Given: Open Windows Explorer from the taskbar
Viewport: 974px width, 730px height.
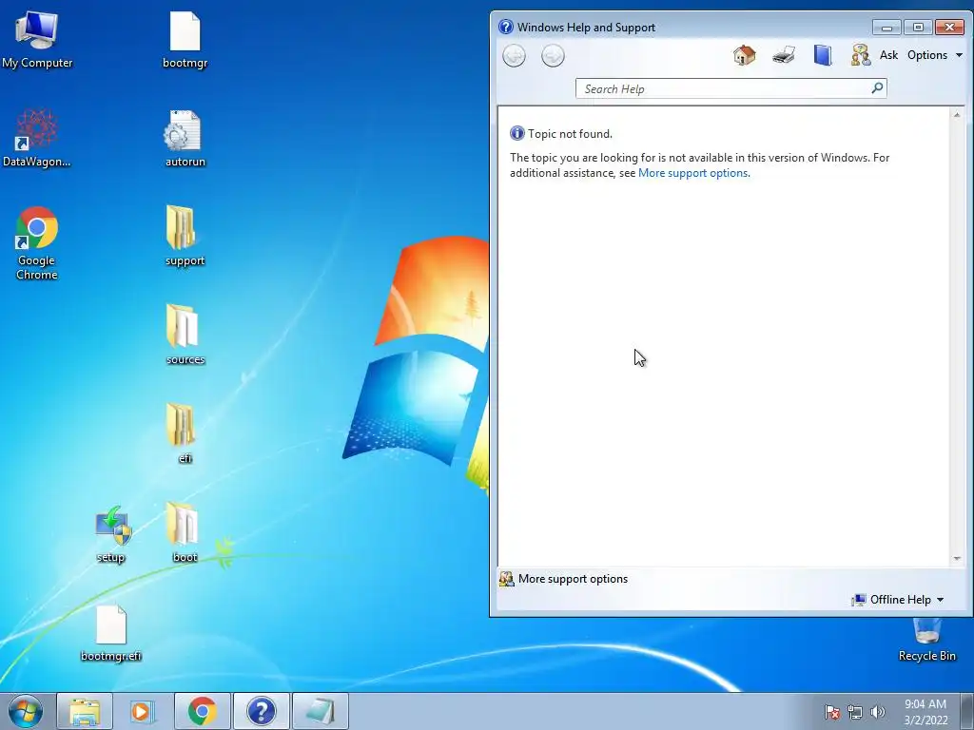Looking at the screenshot, I should coord(85,711).
